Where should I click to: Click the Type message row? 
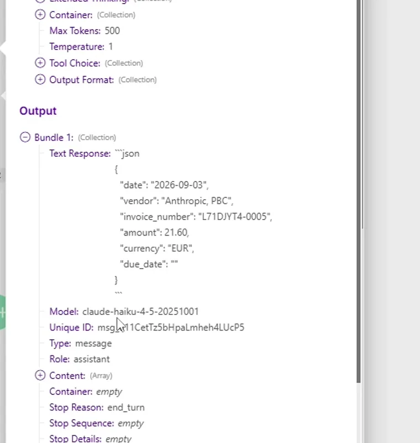click(80, 343)
